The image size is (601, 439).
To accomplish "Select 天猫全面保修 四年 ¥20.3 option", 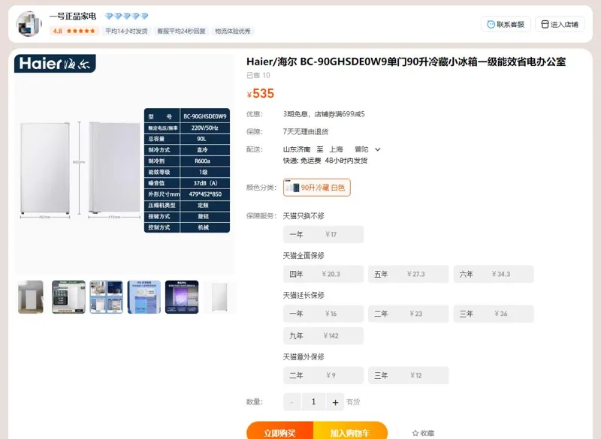I will click(323, 274).
